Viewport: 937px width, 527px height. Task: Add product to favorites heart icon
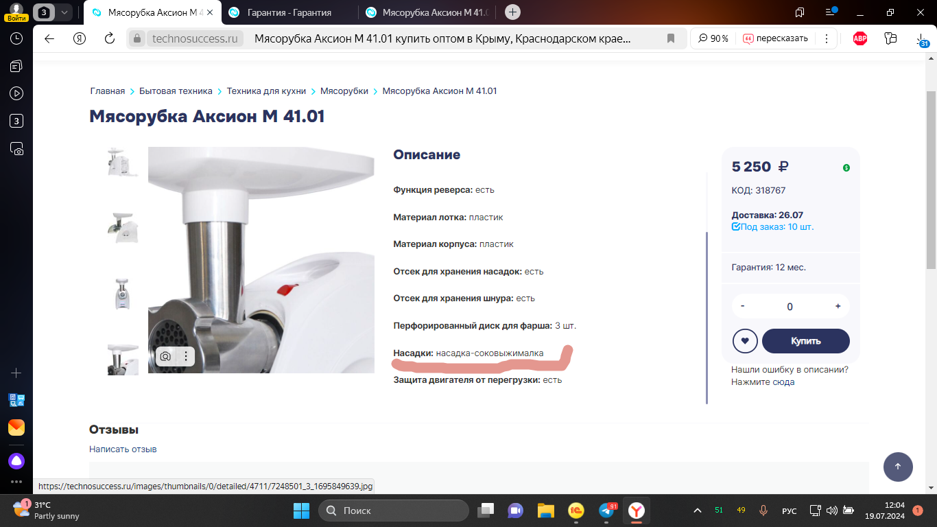pyautogui.click(x=745, y=341)
